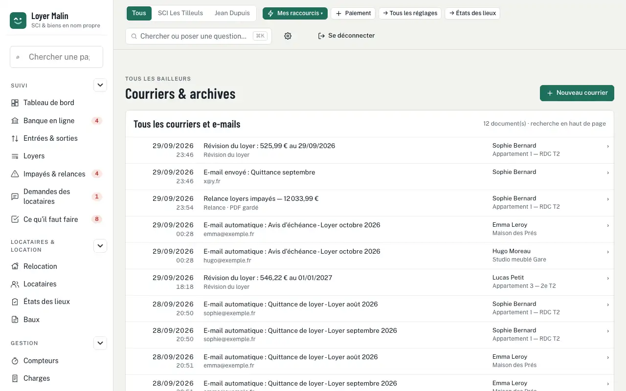Viewport: 626px width, 391px height.
Task: Click the Entrées & sorties arrows icon
Action: point(15,138)
